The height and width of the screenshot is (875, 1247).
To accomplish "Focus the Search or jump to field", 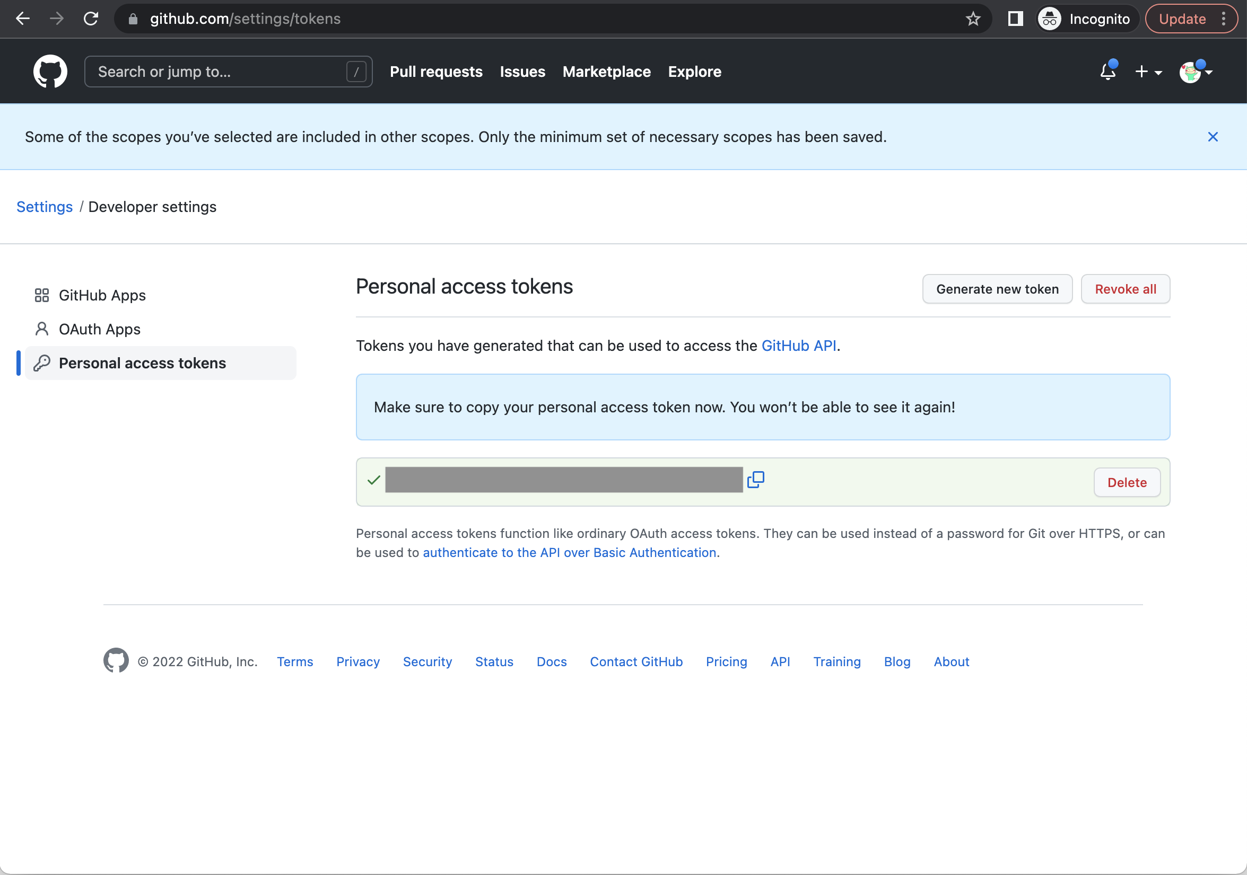I will pyautogui.click(x=228, y=72).
